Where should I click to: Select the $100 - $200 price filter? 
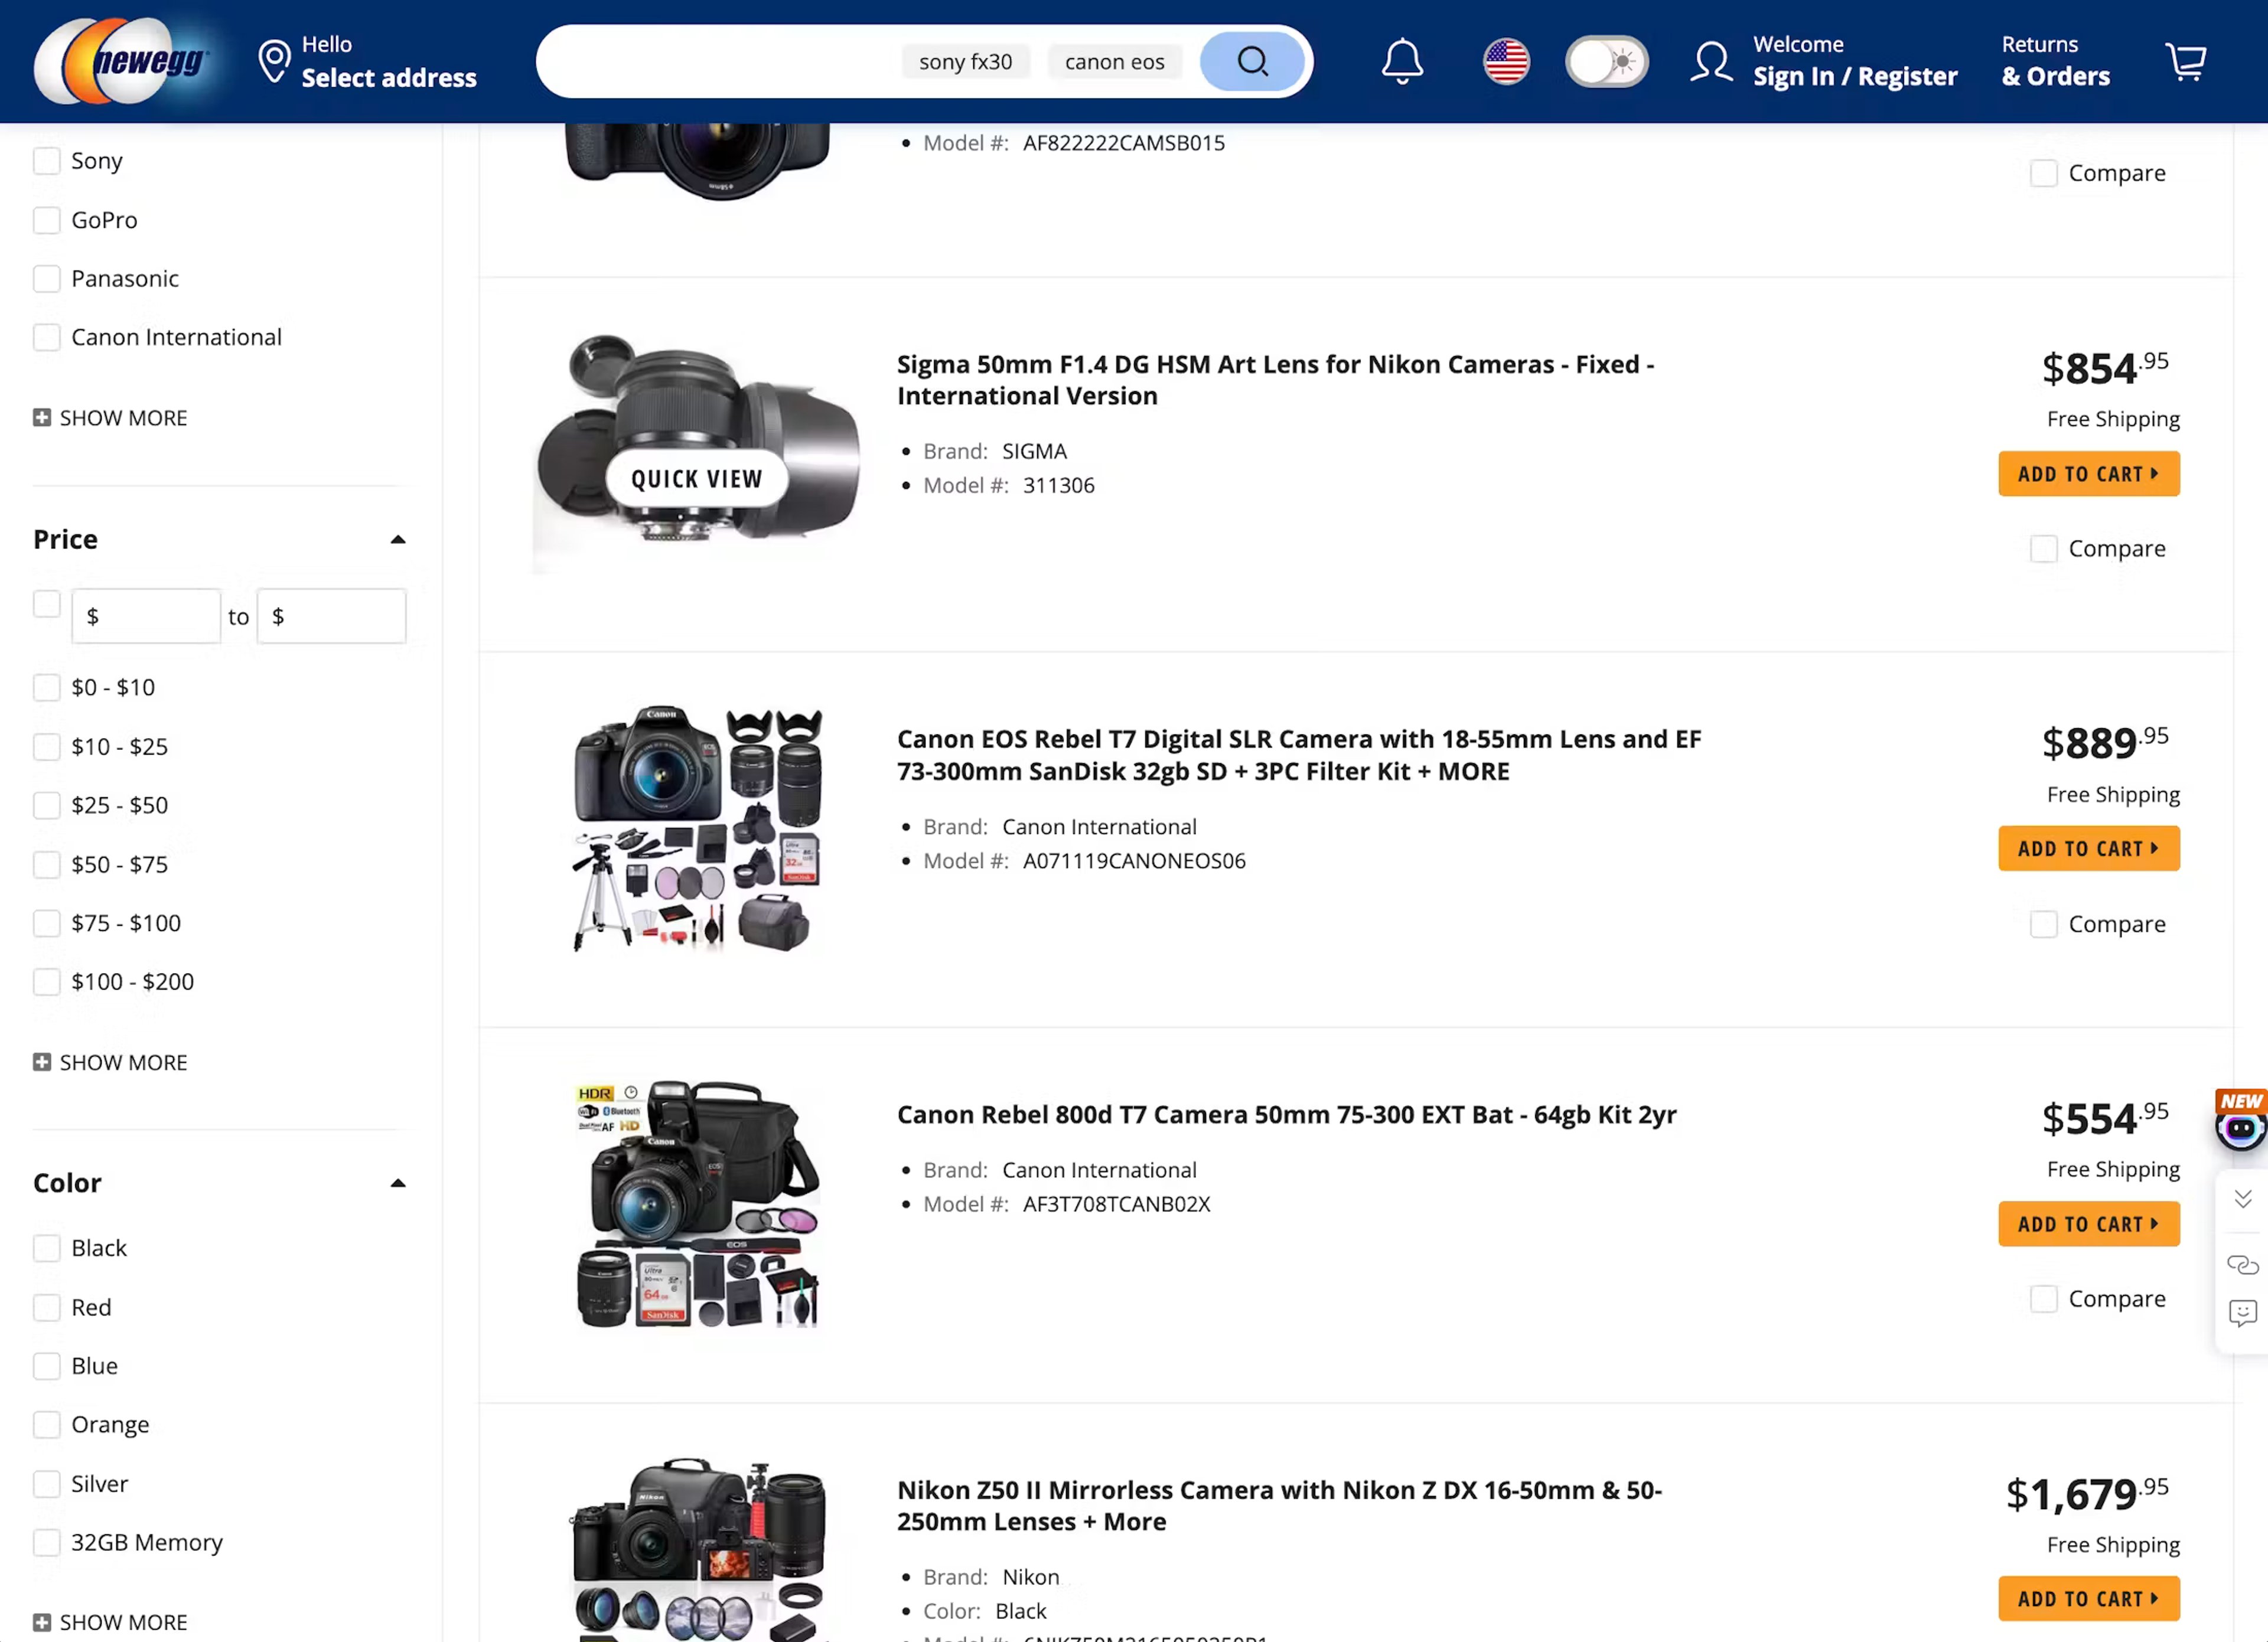46,982
